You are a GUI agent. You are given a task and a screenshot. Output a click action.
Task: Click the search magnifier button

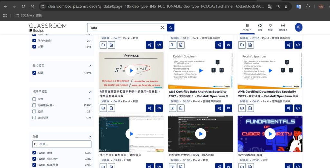(170, 28)
